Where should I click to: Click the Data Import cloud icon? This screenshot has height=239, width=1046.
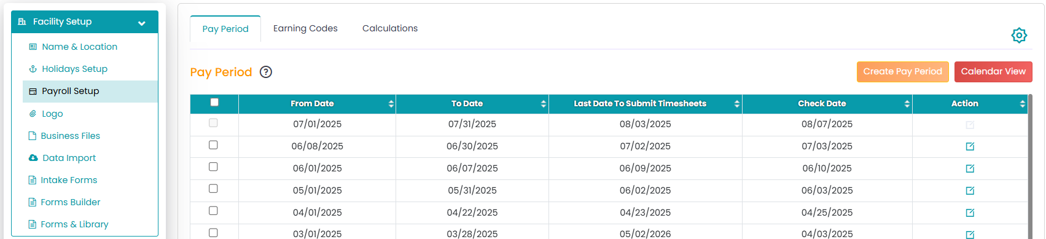33,158
